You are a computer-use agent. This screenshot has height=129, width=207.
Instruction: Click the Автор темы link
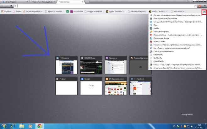pos(187,115)
